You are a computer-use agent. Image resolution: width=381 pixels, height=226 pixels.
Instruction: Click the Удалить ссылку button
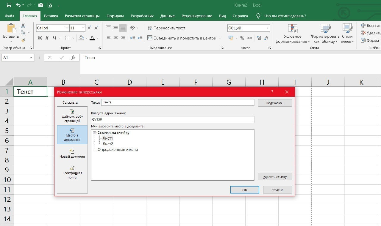coord(275,176)
